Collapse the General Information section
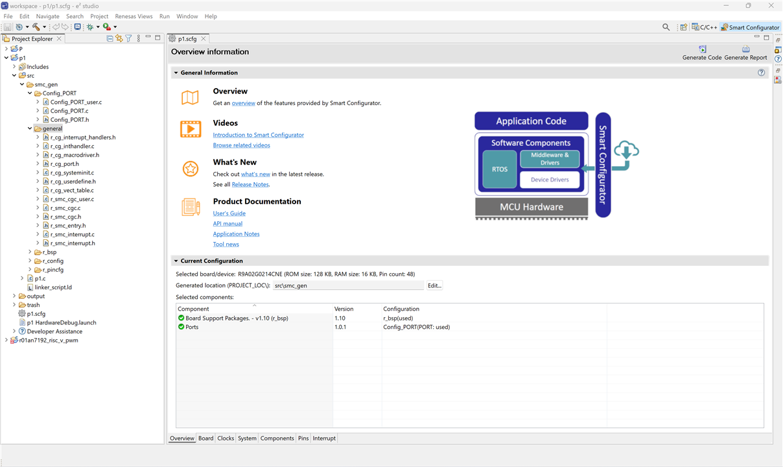 click(x=176, y=73)
